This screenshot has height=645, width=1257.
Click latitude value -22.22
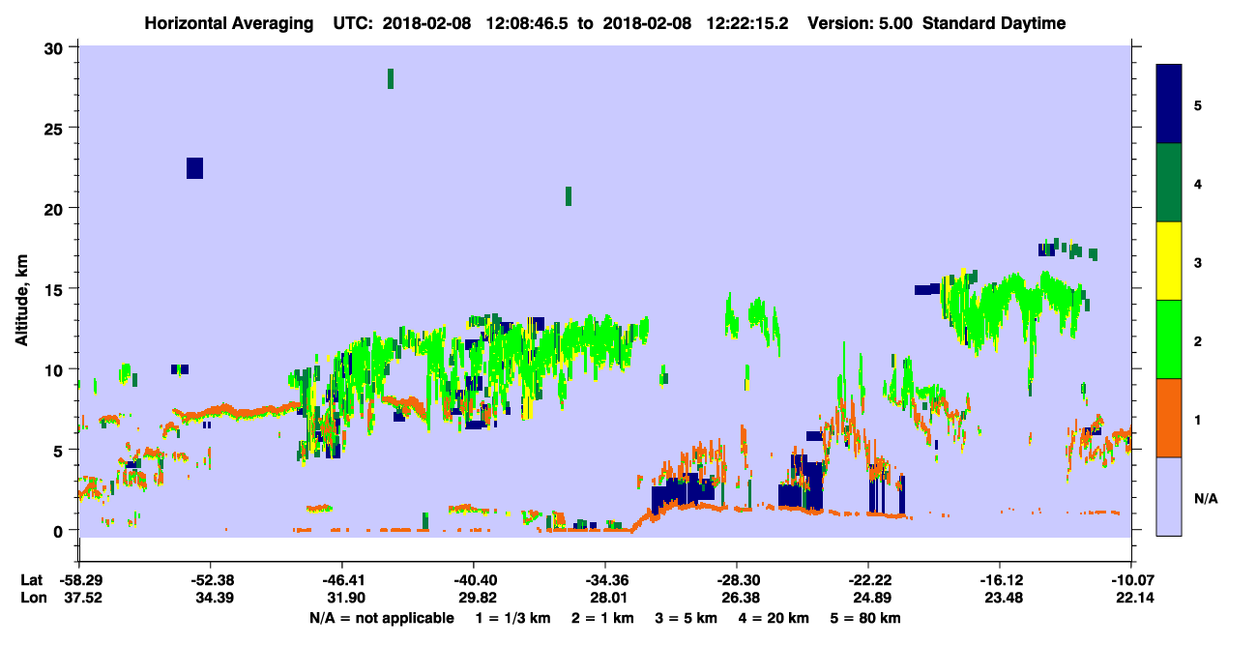click(868, 580)
